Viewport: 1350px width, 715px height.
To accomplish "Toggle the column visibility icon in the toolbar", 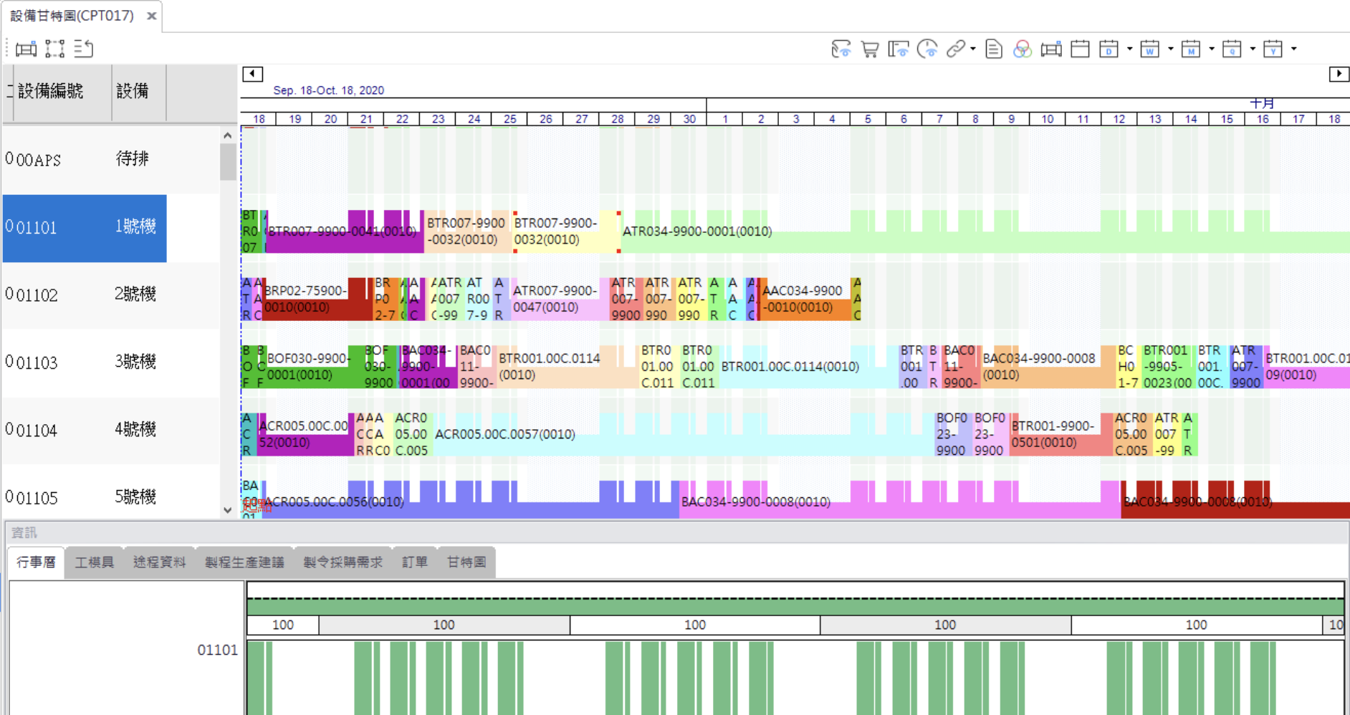I will click(x=899, y=49).
